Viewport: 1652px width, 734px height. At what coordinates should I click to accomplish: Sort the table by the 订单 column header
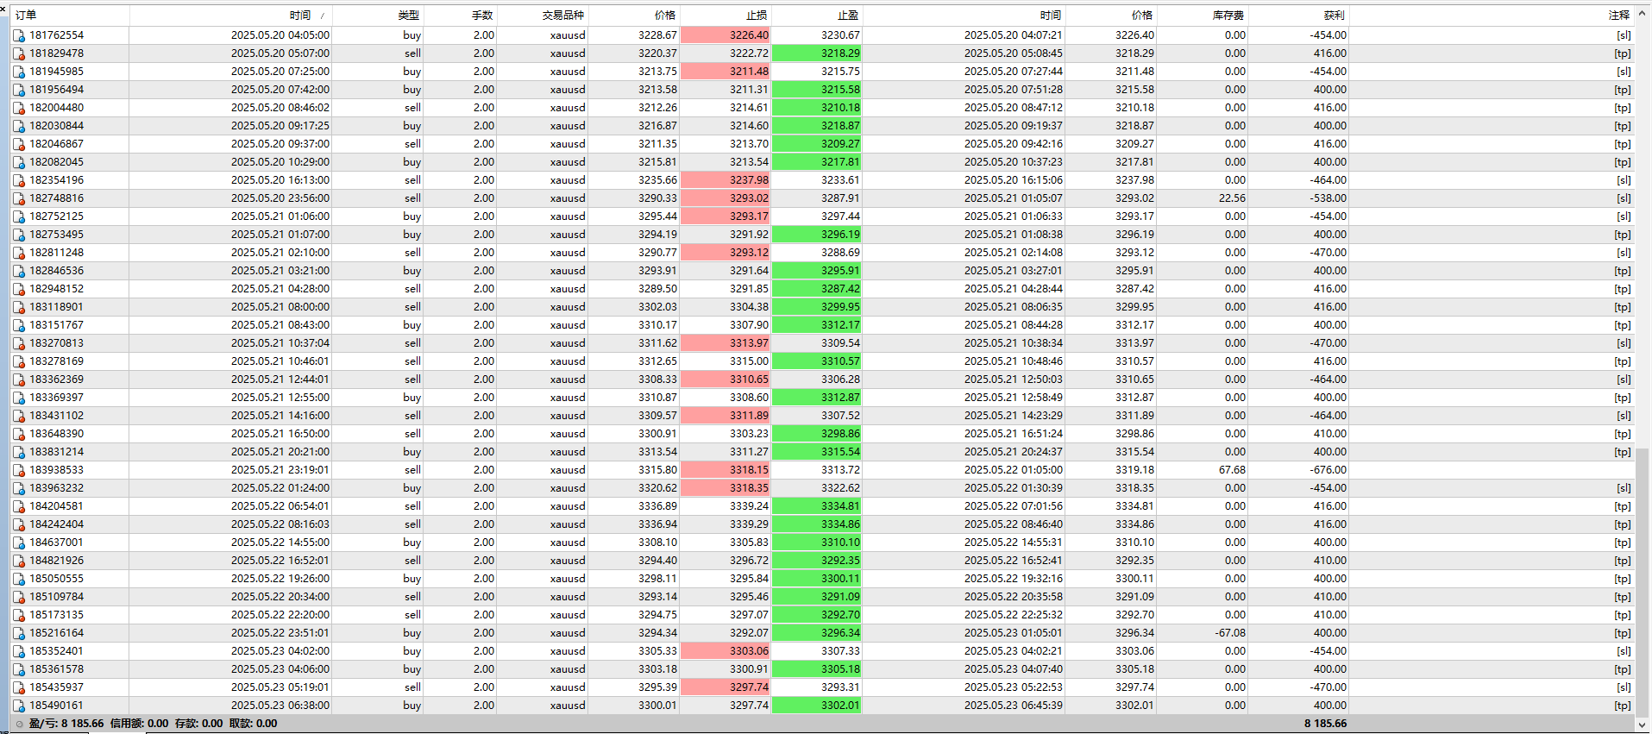coord(69,15)
